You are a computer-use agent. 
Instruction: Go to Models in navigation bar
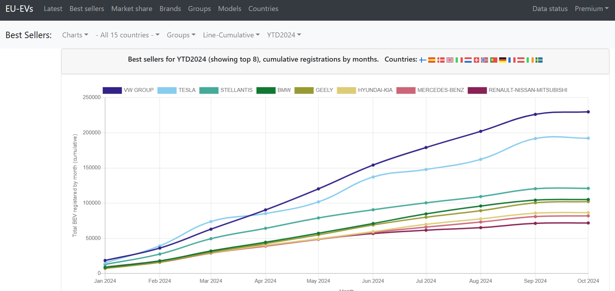[229, 9]
